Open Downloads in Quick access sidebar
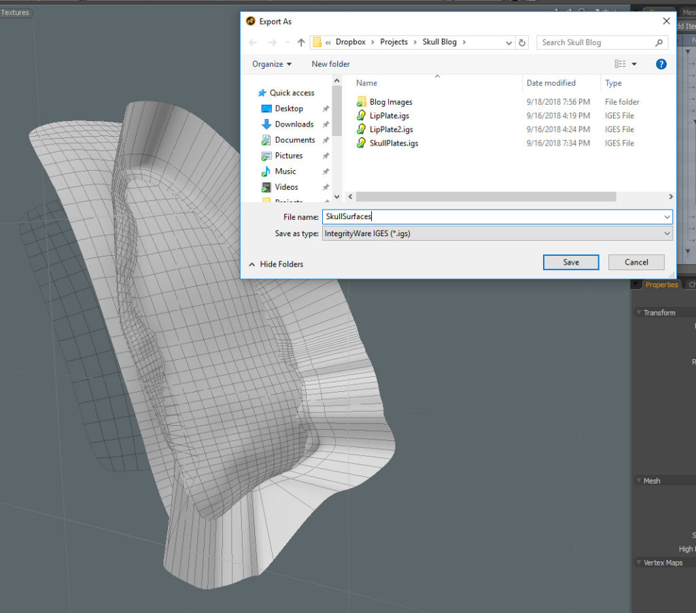Viewport: 696px width, 613px height. click(294, 125)
